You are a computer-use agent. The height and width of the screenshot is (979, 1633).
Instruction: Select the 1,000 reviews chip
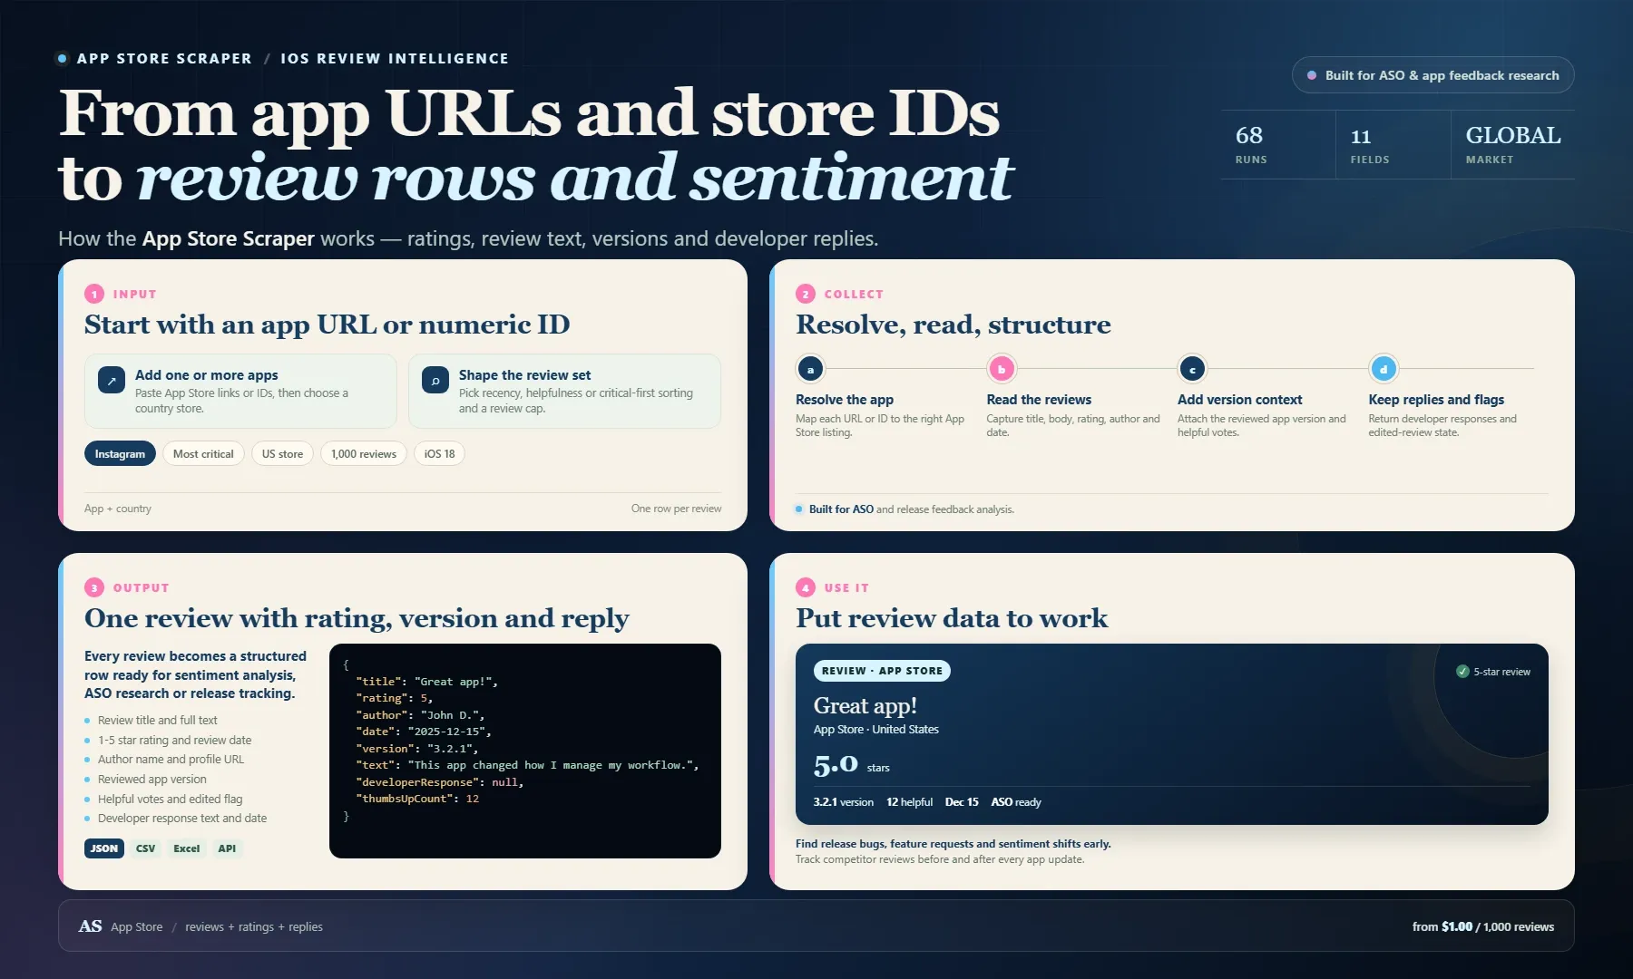[364, 454]
